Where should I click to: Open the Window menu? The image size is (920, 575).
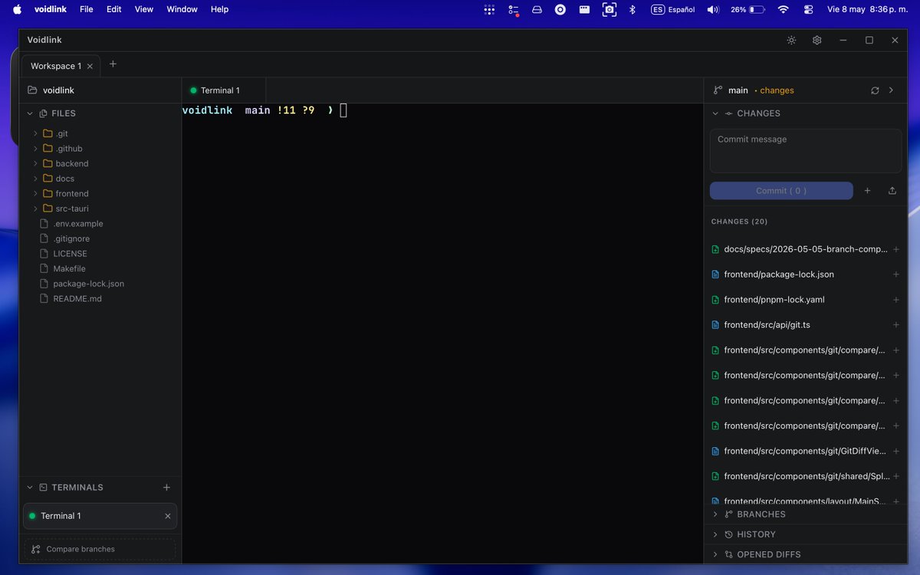point(182,10)
